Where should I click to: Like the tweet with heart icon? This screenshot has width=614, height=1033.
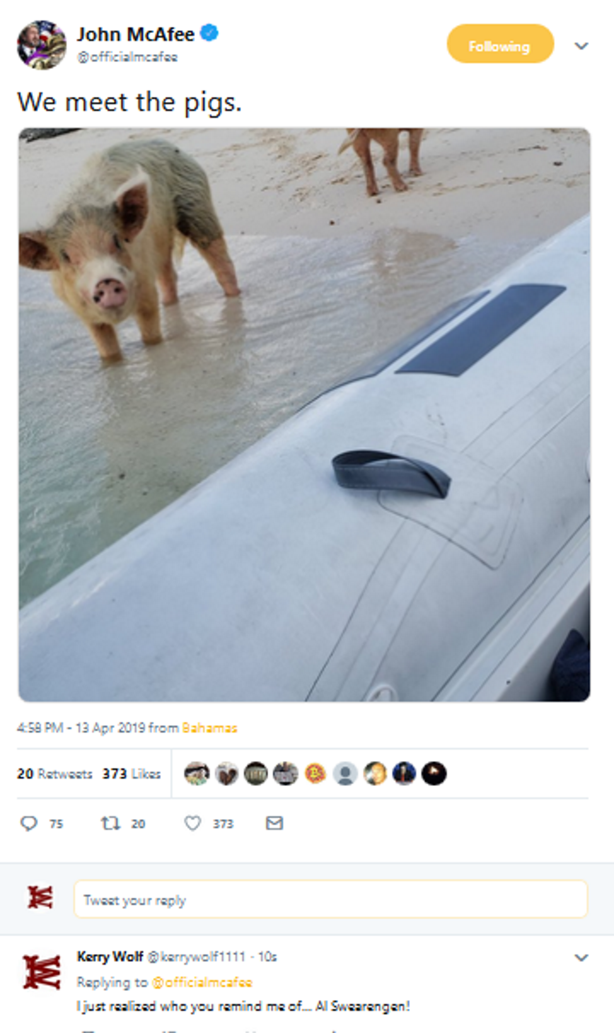pyautogui.click(x=192, y=823)
